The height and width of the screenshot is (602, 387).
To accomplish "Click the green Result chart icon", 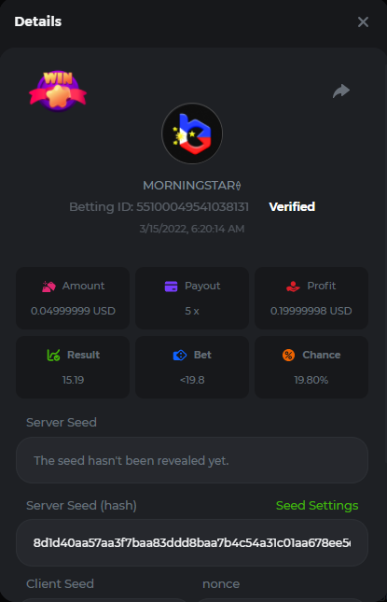I will tap(53, 356).
